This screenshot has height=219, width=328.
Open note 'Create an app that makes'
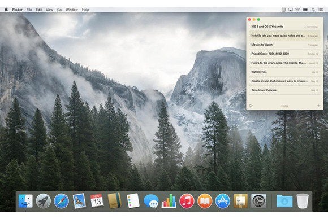click(x=284, y=81)
